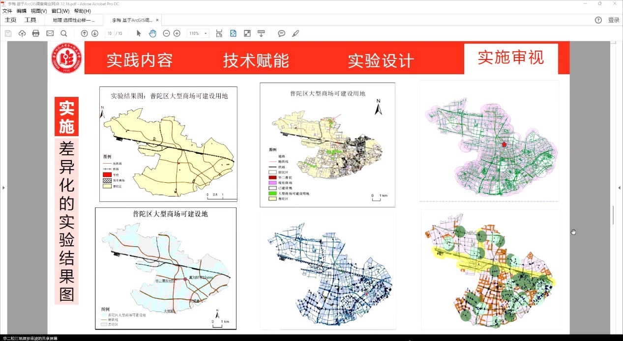Click the 登录 sign-in button
The height and width of the screenshot is (341, 623).
[x=614, y=20]
